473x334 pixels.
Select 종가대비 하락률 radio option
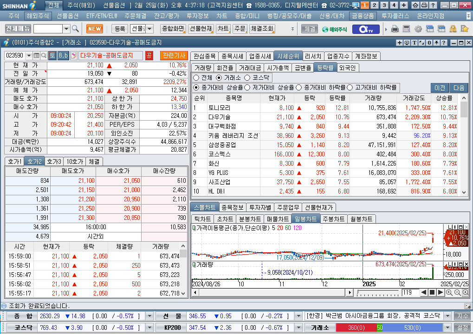click(x=298, y=87)
